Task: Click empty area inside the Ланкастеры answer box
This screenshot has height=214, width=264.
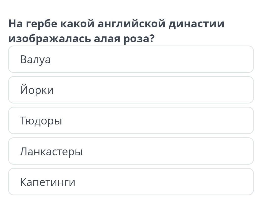Action: point(168,151)
